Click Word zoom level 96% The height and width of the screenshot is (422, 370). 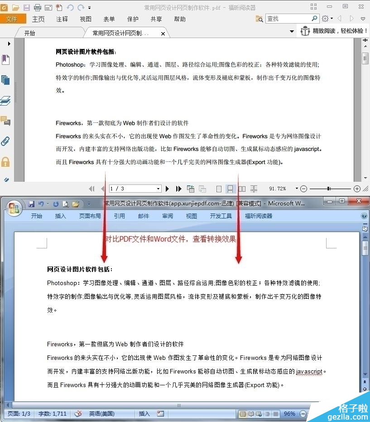(x=289, y=414)
